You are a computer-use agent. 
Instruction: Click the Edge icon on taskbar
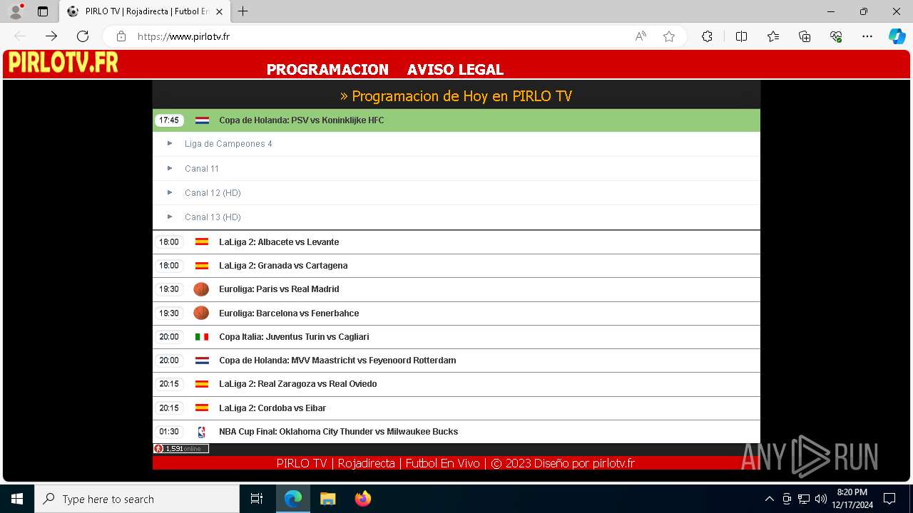point(293,499)
